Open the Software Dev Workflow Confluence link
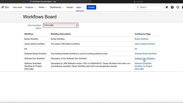Image resolution: width=183 pixels, height=103 pixels. coord(145,58)
